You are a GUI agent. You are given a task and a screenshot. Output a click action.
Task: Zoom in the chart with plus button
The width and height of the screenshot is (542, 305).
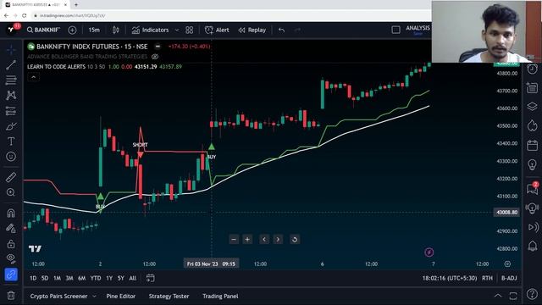[x=247, y=239]
